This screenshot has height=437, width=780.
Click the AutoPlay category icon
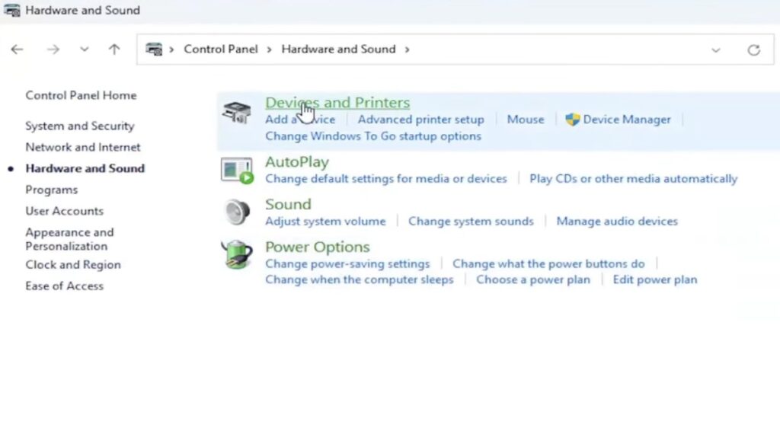(x=237, y=171)
